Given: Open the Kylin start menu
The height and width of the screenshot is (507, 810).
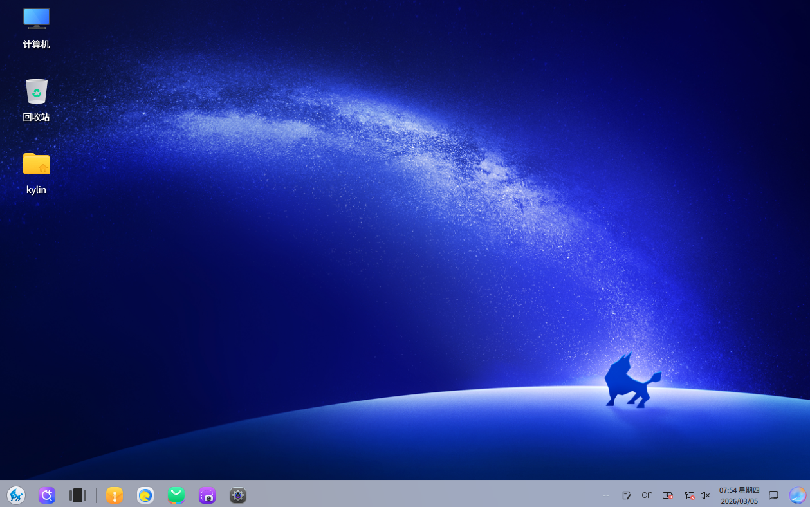Looking at the screenshot, I should pos(16,495).
